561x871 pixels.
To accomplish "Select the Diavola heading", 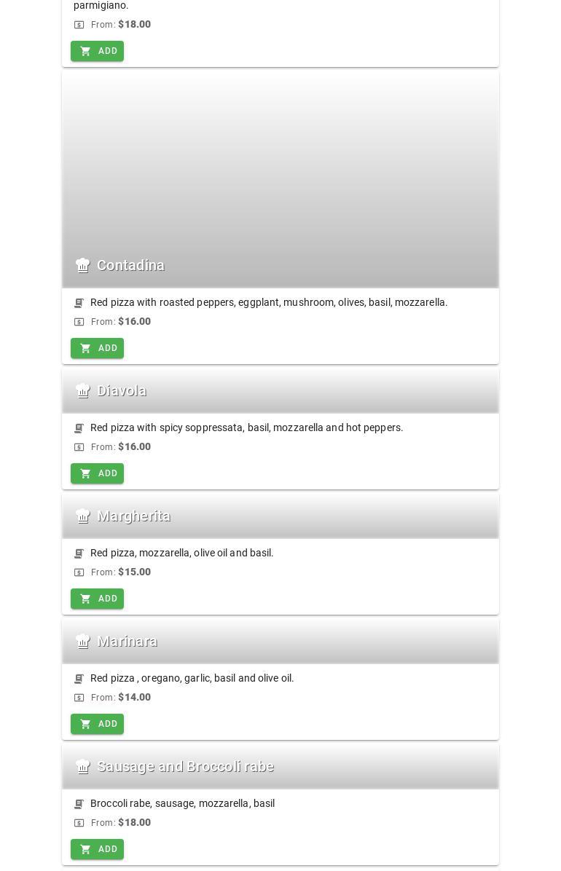I will point(122,391).
